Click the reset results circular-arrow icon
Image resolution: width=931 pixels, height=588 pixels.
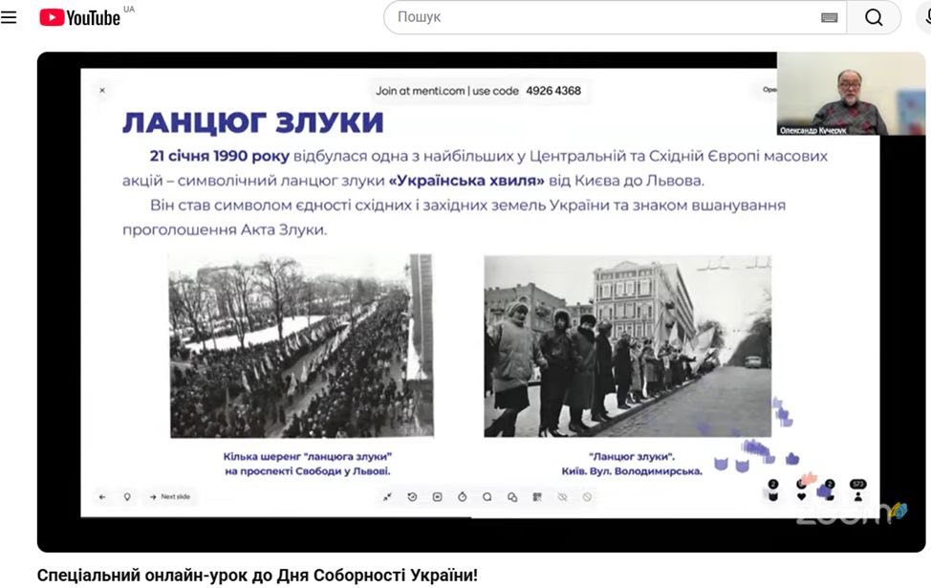(412, 496)
